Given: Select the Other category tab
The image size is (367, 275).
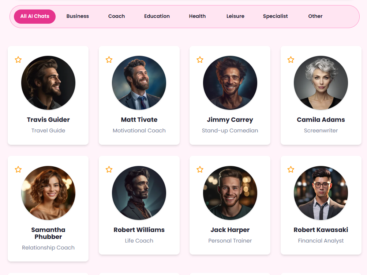Looking at the screenshot, I should coord(315,16).
